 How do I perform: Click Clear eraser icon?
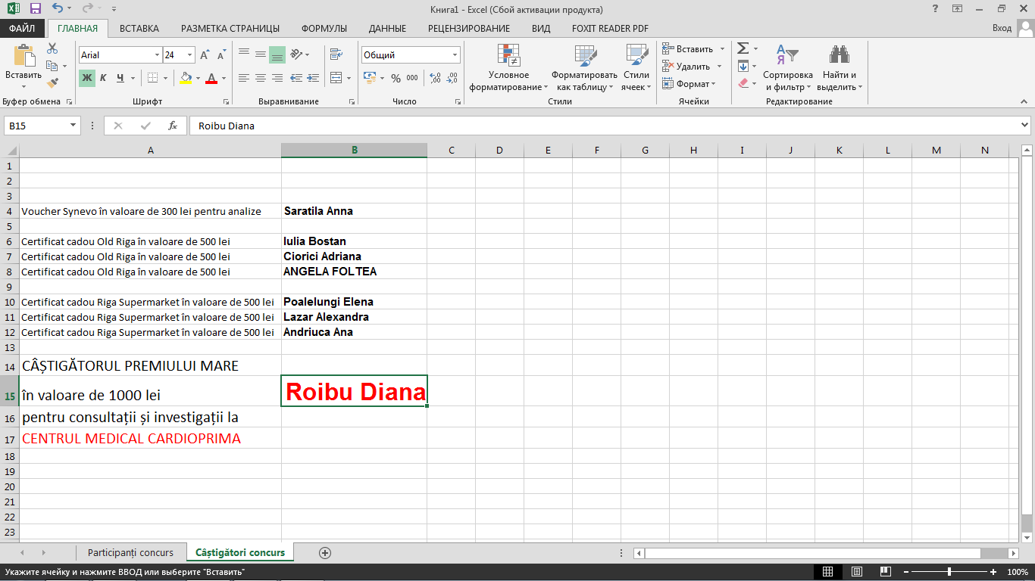pos(743,83)
